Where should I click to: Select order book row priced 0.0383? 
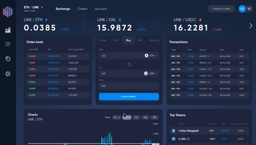58,88
